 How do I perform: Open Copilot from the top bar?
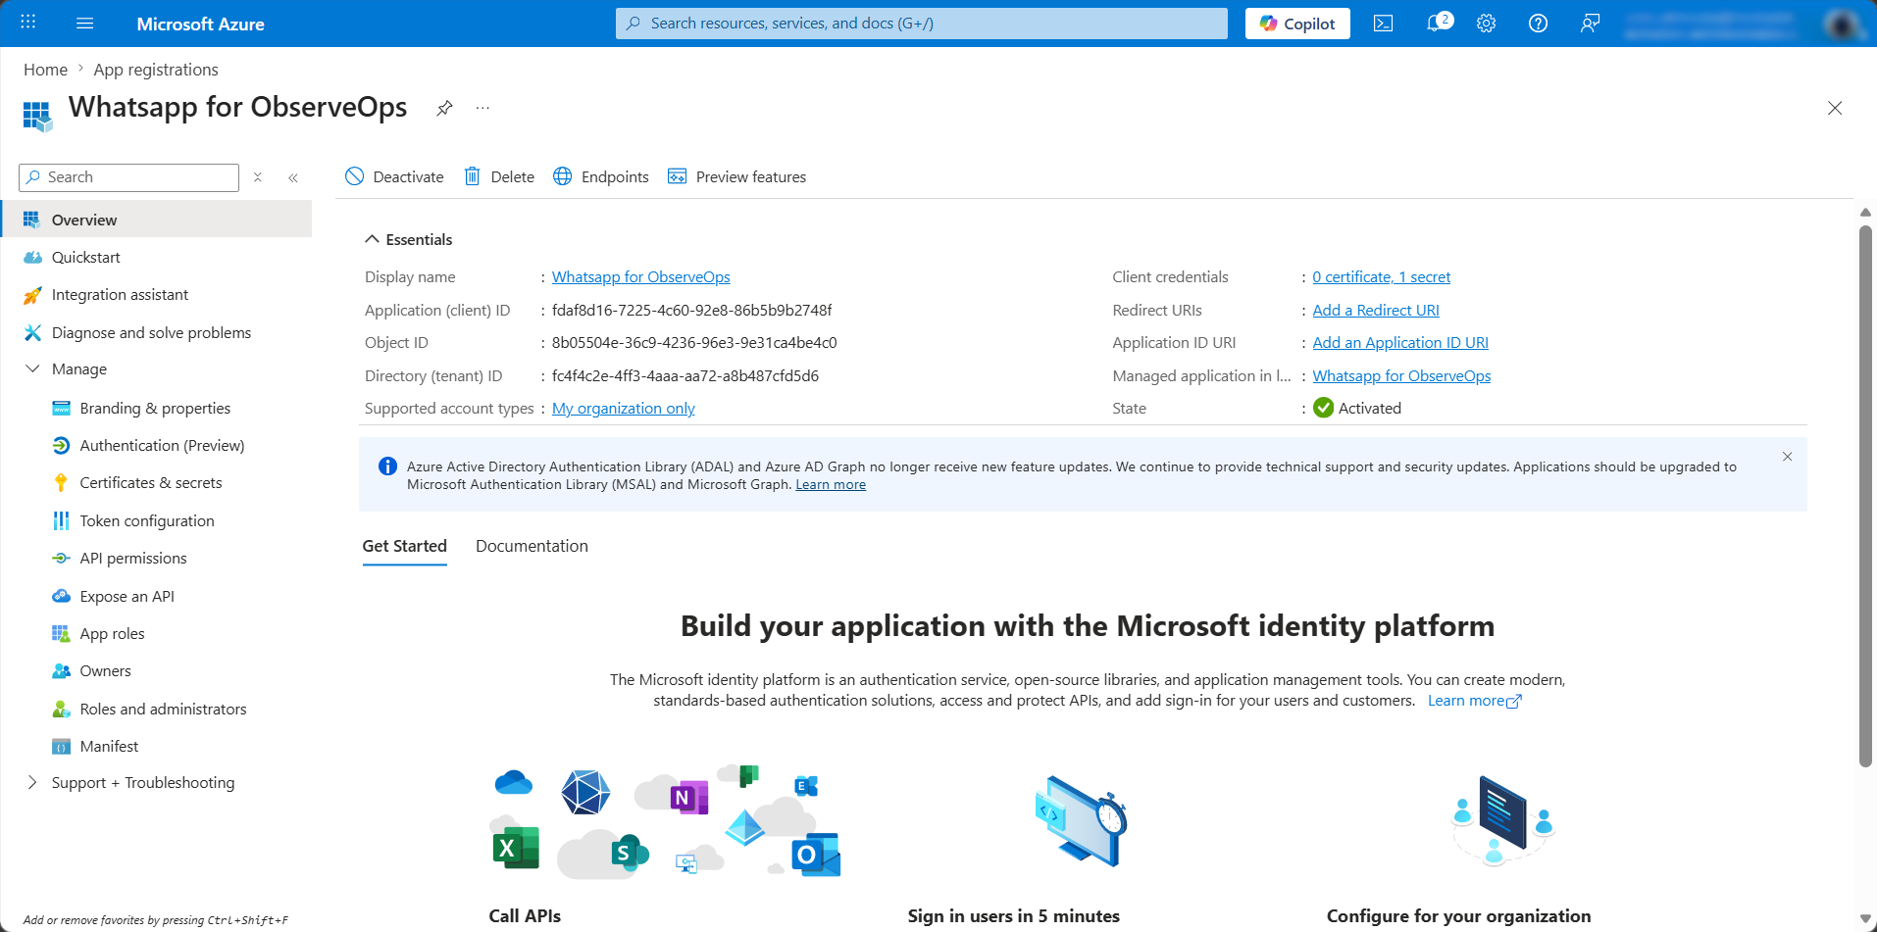tap(1297, 24)
